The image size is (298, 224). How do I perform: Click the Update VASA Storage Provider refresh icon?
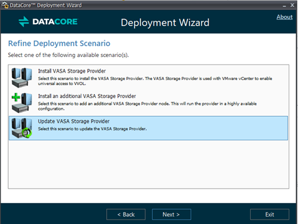pyautogui.click(x=22, y=128)
